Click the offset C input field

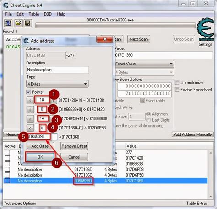pos(42,128)
